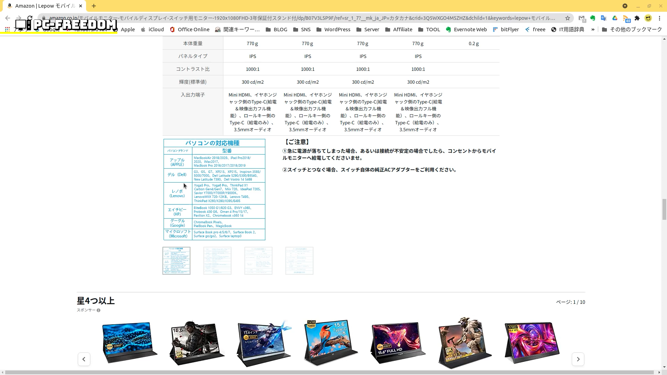Open the Extensions puzzle-piece menu
The width and height of the screenshot is (667, 375).
(x=637, y=18)
